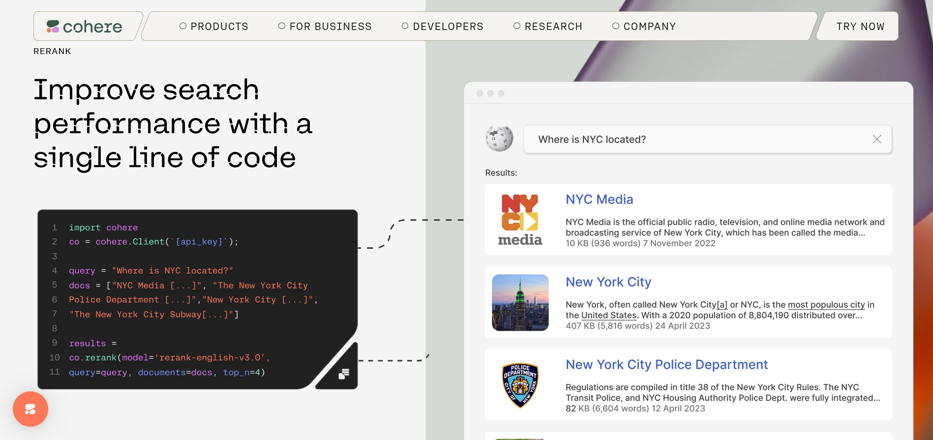
Task: Click '82 KB (6,604 words) 12 April 2023' text
Action: (635, 409)
